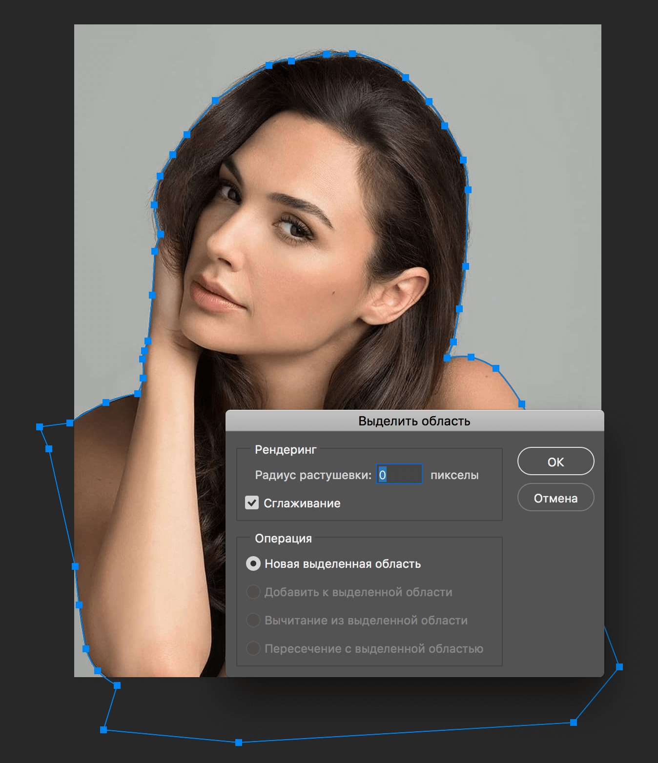
Task: Choose Вычитание из выделенной области radio button
Action: click(253, 621)
